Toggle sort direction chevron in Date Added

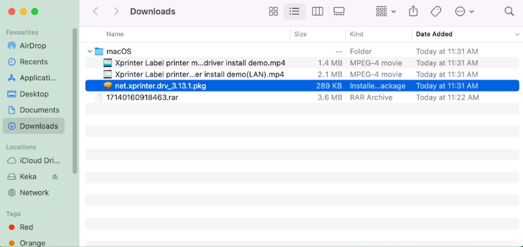pyautogui.click(x=517, y=34)
